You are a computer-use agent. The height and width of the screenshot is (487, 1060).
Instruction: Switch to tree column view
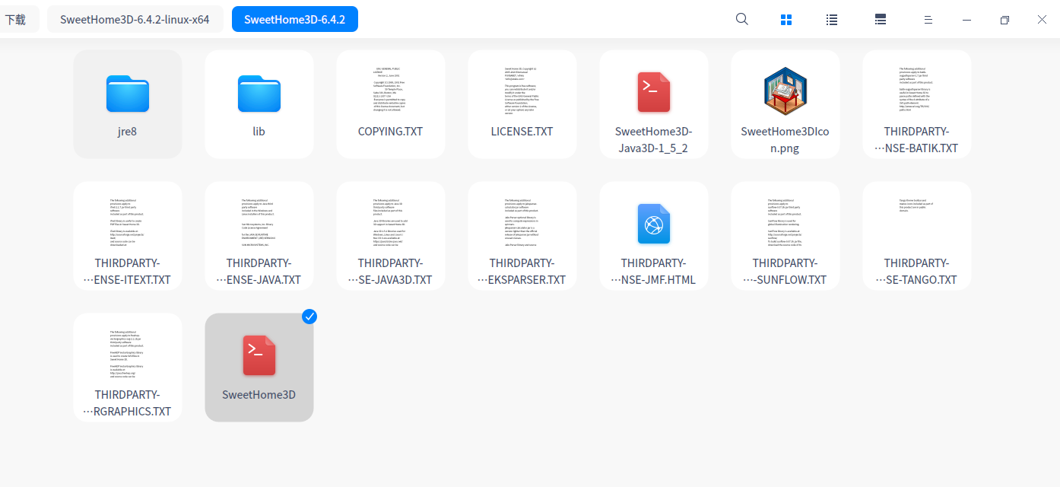(881, 20)
